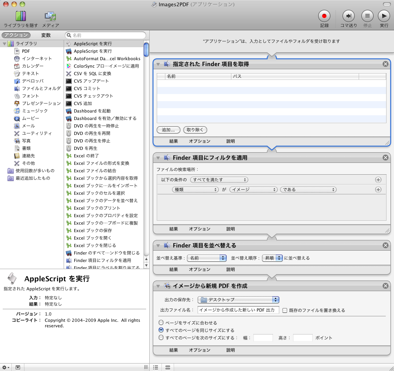This screenshot has height=371, width=394.
Task: Open the イメージ type dropdown
Action: coord(253,190)
